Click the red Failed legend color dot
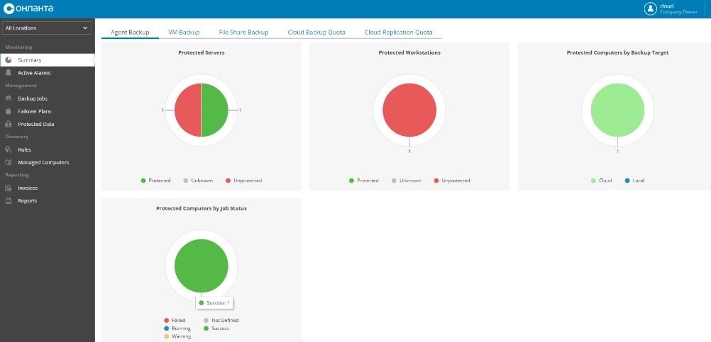The height and width of the screenshot is (342, 711). [166, 321]
